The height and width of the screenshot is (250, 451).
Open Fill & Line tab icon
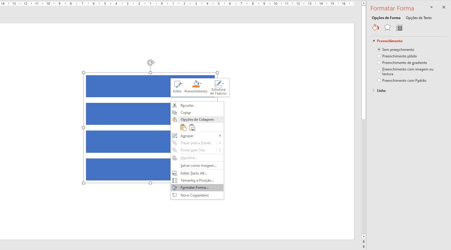[375, 28]
